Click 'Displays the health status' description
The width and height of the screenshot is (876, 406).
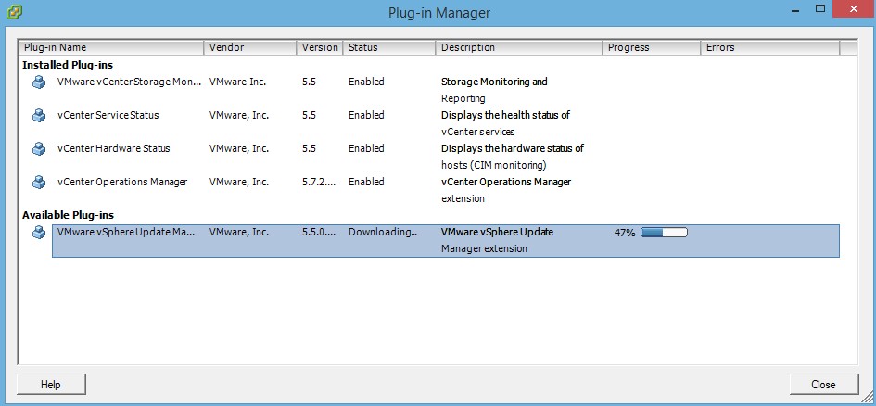click(505, 123)
